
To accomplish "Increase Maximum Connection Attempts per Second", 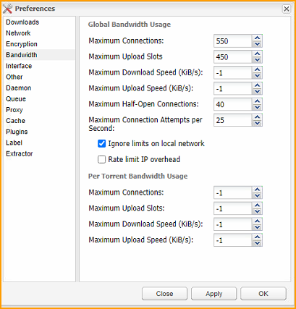I will coord(257,117).
